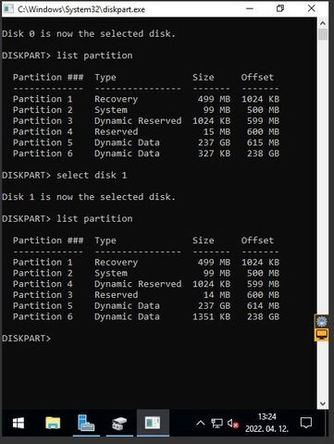Viewport: 334px width, 444px height.
Task: Click the scrollbar up arrow
Action: click(323, 23)
